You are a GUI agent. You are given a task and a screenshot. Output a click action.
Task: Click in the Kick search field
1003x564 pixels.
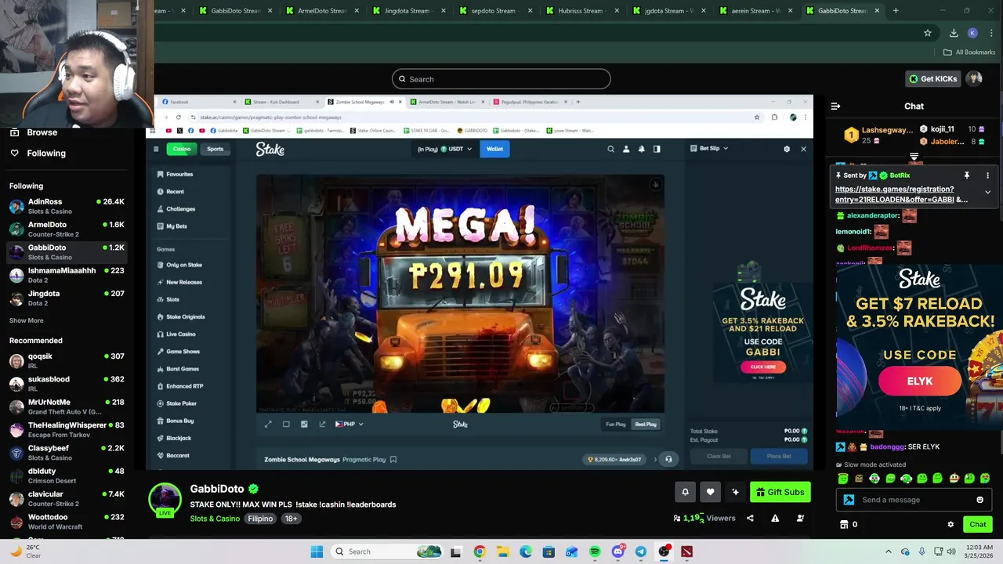(501, 79)
